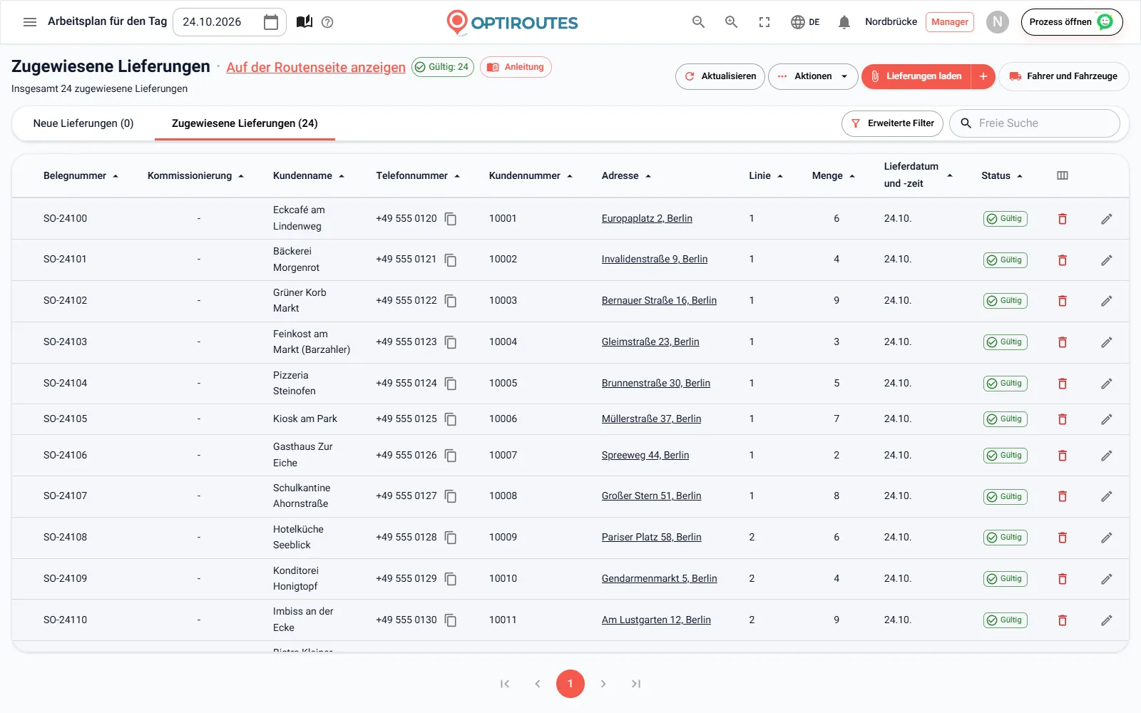
Task: Click the column settings icon
Action: 1063,175
